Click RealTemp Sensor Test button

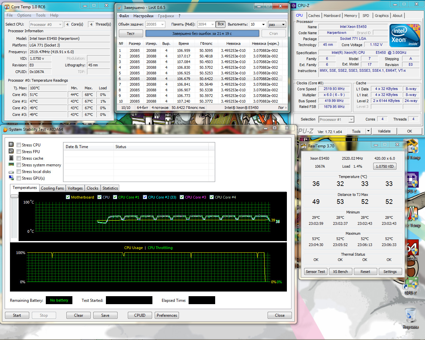pyautogui.click(x=315, y=272)
